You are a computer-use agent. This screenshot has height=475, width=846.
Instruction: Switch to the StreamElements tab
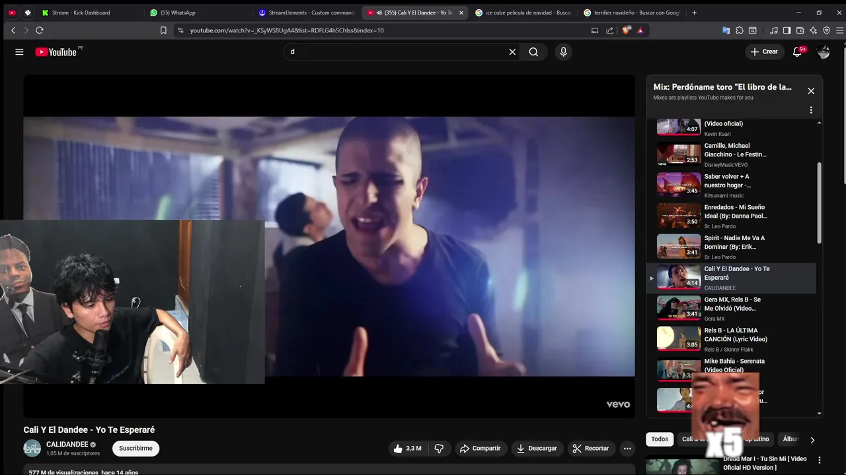click(x=307, y=13)
